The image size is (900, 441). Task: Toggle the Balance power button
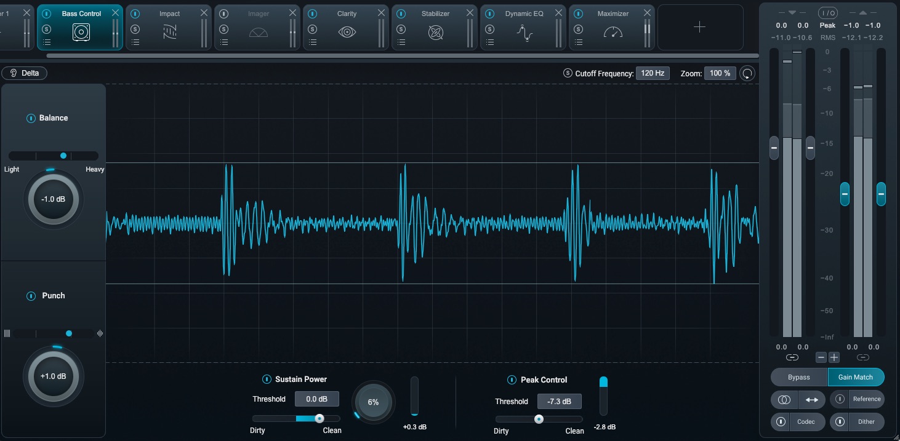(31, 118)
